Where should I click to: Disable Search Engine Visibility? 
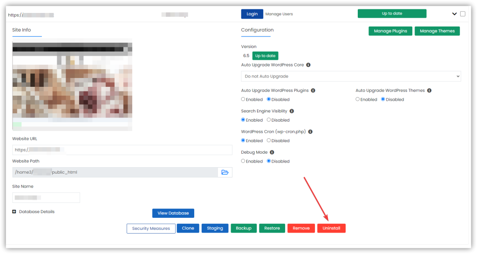pyautogui.click(x=269, y=120)
